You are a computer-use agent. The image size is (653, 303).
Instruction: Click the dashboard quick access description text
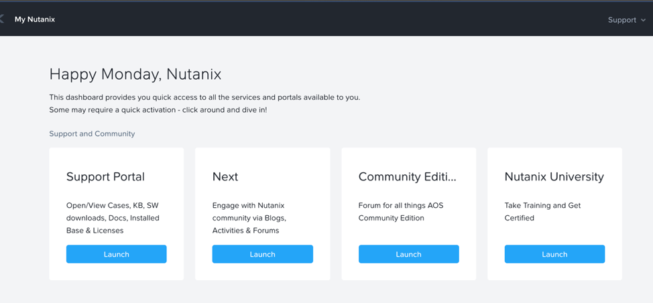(204, 97)
